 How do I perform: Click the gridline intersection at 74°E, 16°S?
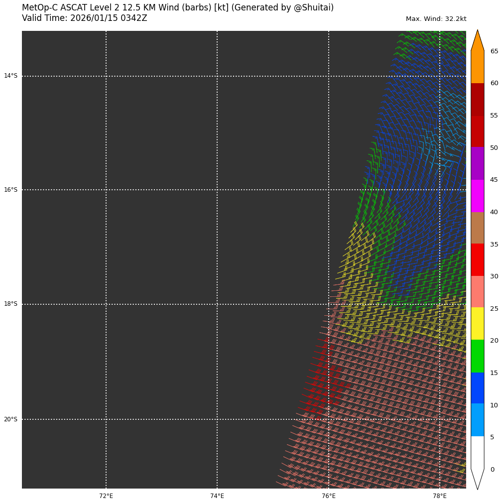217,190
